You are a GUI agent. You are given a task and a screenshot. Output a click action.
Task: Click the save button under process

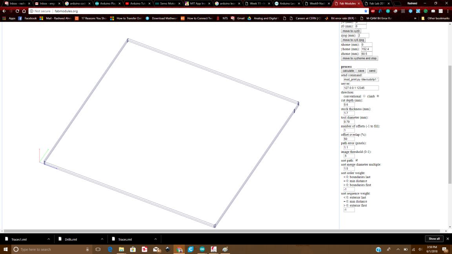tap(361, 71)
